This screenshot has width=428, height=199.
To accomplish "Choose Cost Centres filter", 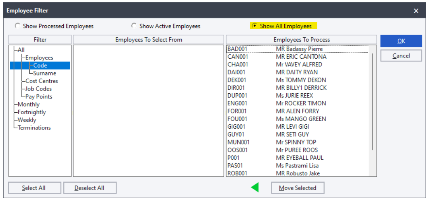I will [x=42, y=81].
